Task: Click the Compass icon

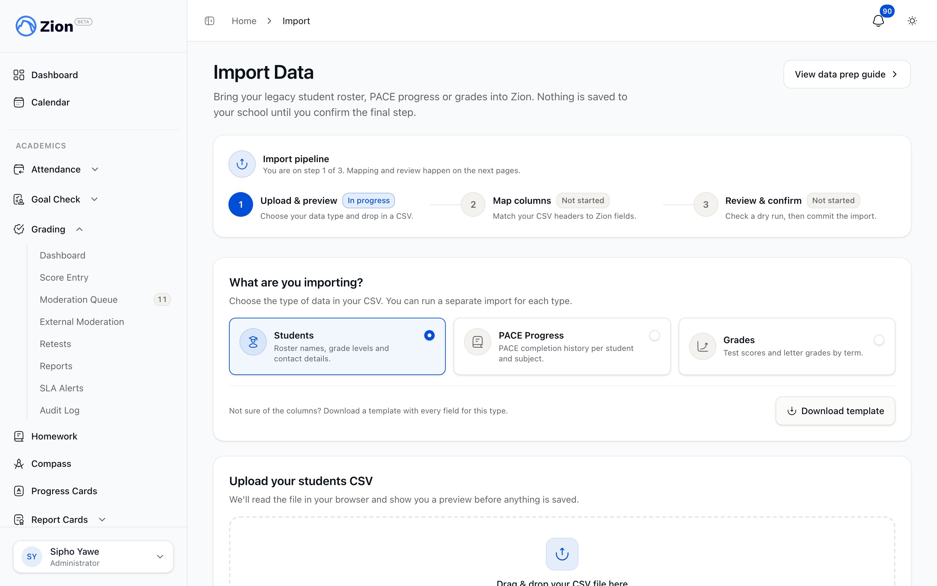Action: tap(19, 464)
